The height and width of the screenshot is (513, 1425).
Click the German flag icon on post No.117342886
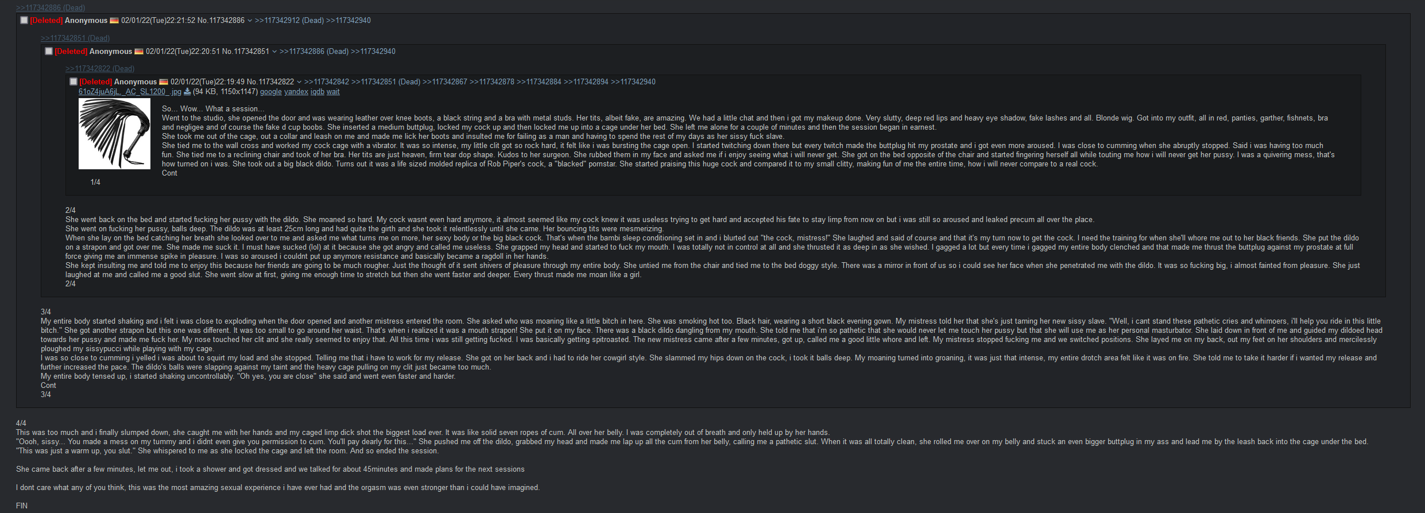114,21
